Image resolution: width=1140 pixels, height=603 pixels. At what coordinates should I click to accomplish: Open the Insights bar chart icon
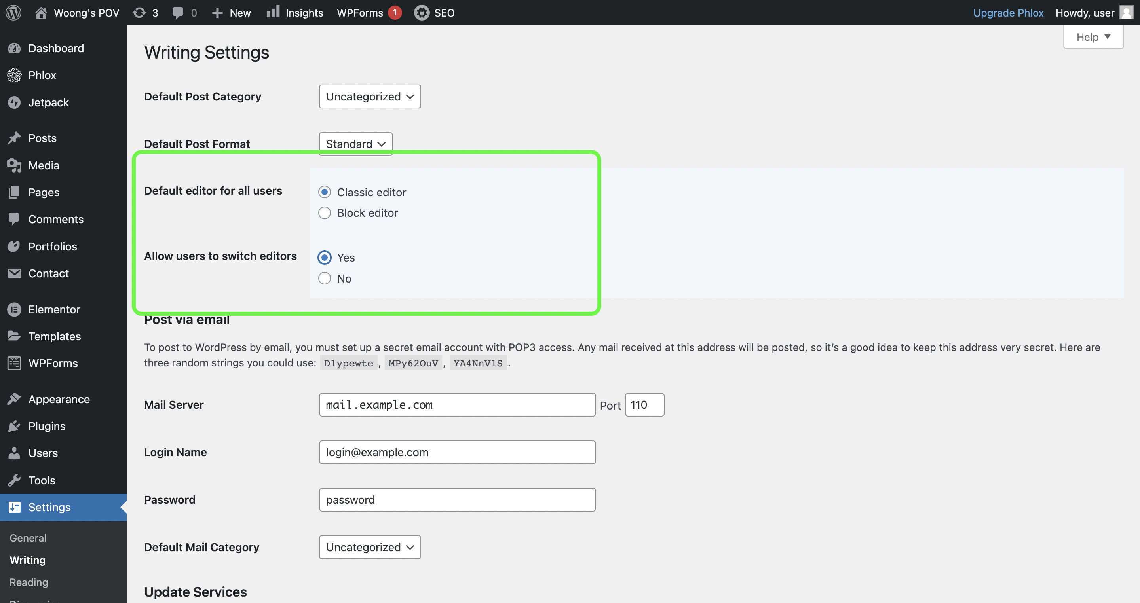tap(273, 12)
